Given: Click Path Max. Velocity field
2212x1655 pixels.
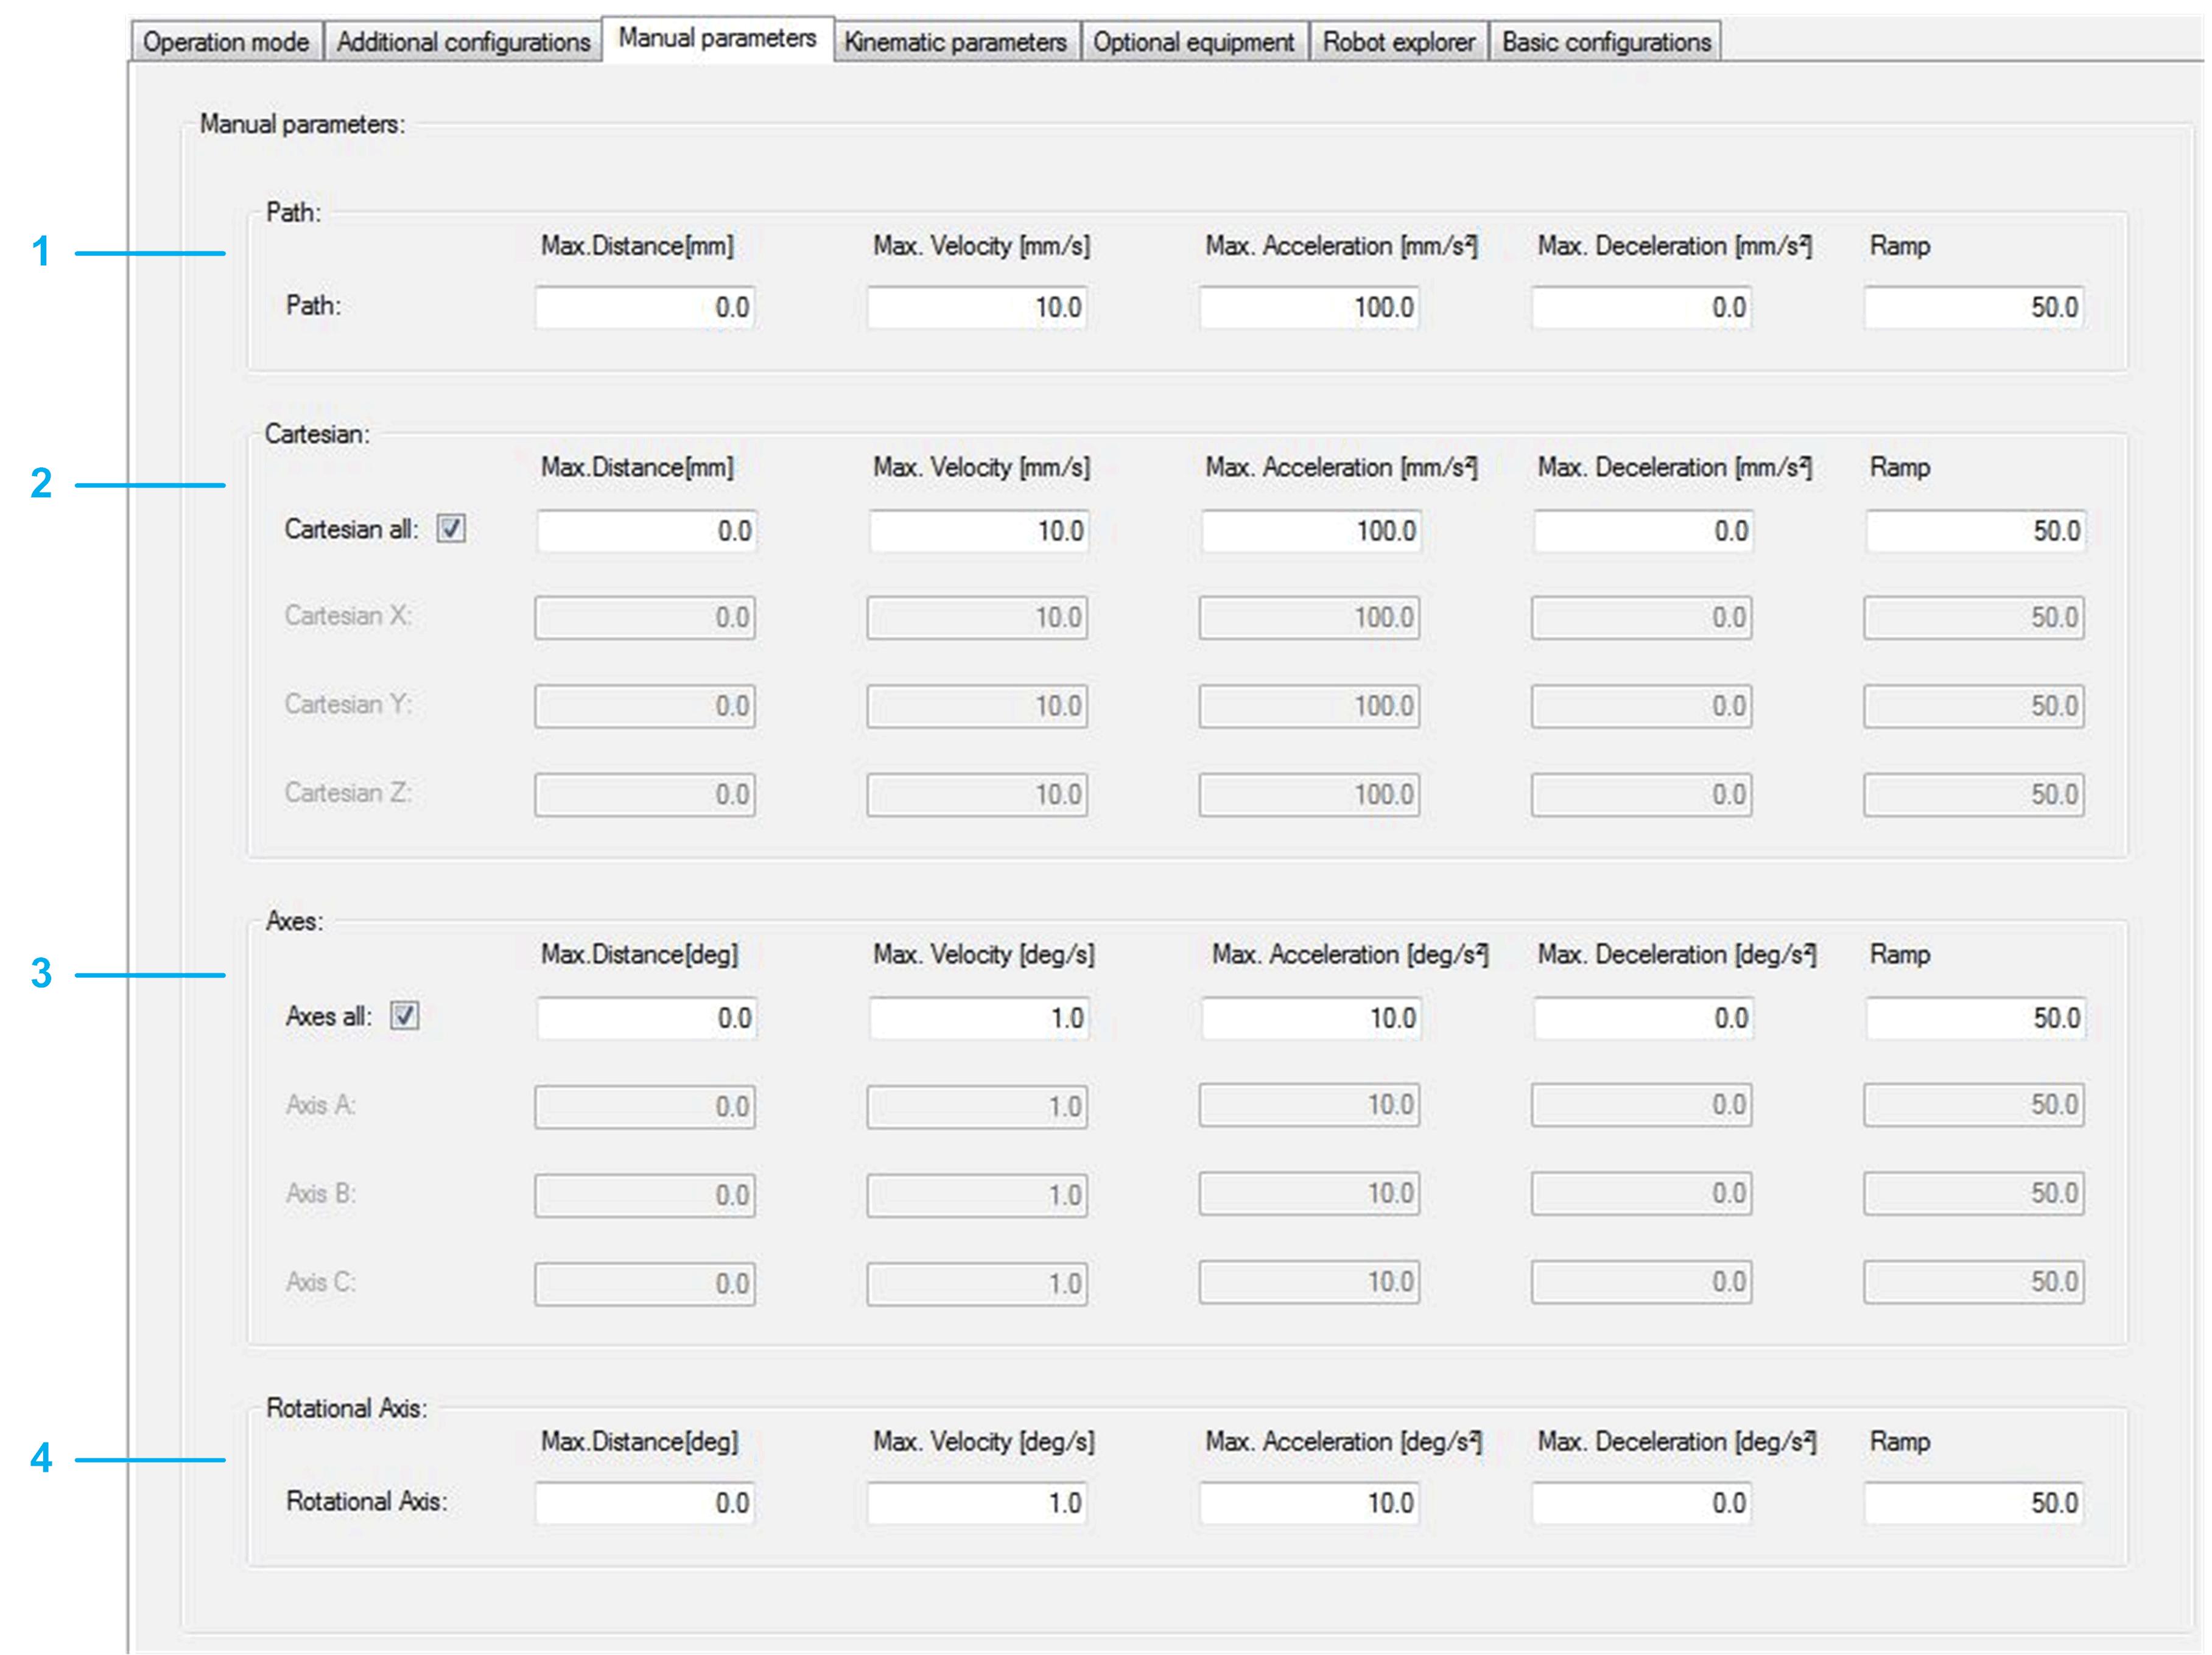Looking at the screenshot, I should tap(976, 307).
